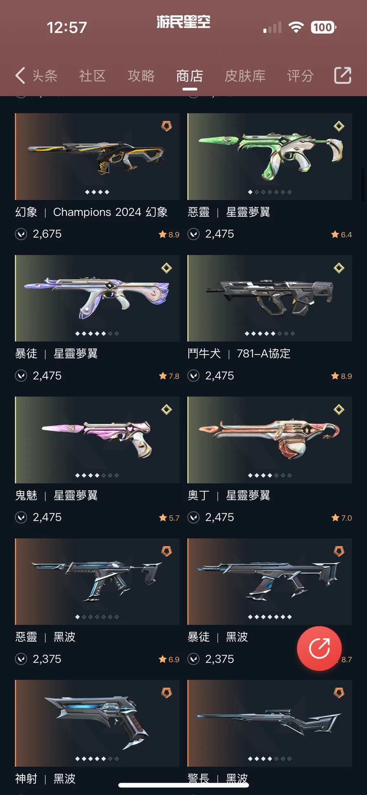This screenshot has width=367, height=795.
Task: Tap the back arrow in header
Action: point(20,75)
